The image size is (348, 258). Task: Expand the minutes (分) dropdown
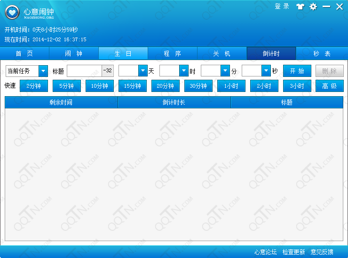coord(225,71)
